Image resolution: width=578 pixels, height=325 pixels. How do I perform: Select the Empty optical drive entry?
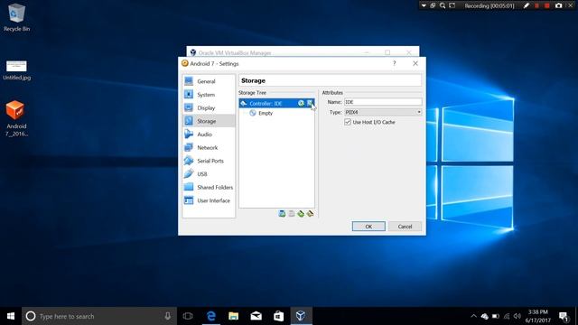point(276,113)
